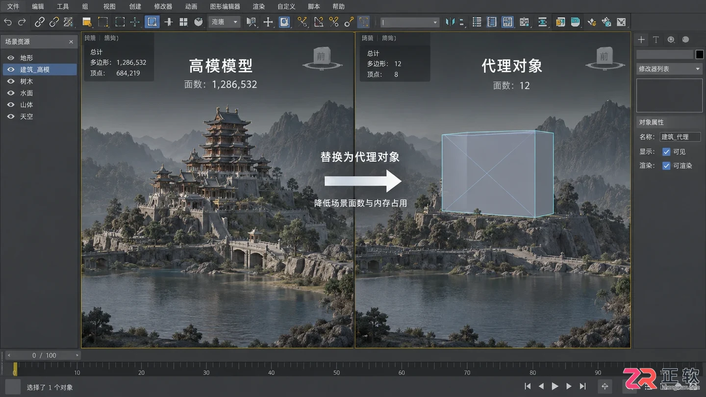The width and height of the screenshot is (706, 397).
Task: Jump to the start frame button
Action: pos(528,386)
